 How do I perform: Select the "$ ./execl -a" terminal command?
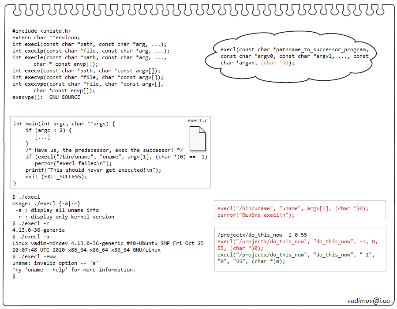(x=30, y=237)
